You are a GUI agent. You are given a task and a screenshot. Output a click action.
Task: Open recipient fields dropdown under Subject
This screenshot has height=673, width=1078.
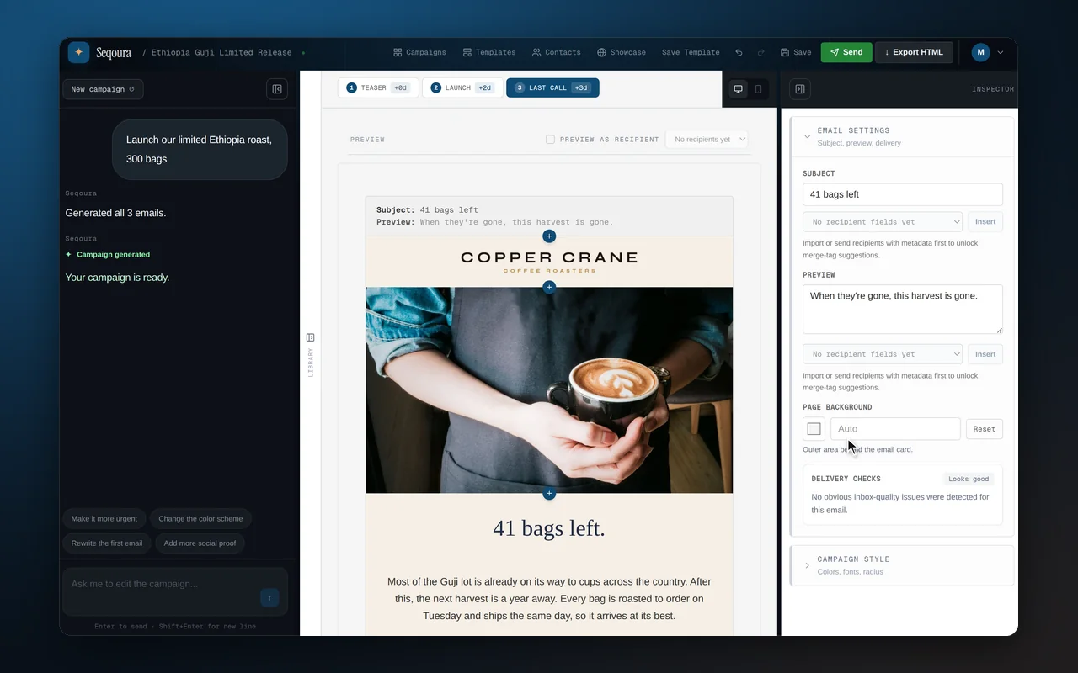pyautogui.click(x=883, y=222)
